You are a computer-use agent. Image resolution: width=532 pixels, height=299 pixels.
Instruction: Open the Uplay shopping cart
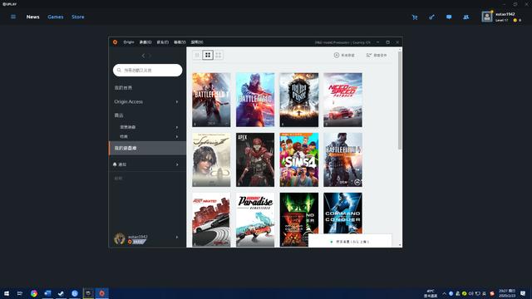[415, 17]
